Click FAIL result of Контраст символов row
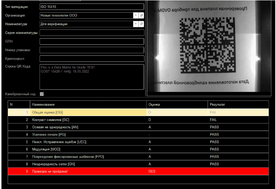This screenshot has width=276, height=189. 213,120
